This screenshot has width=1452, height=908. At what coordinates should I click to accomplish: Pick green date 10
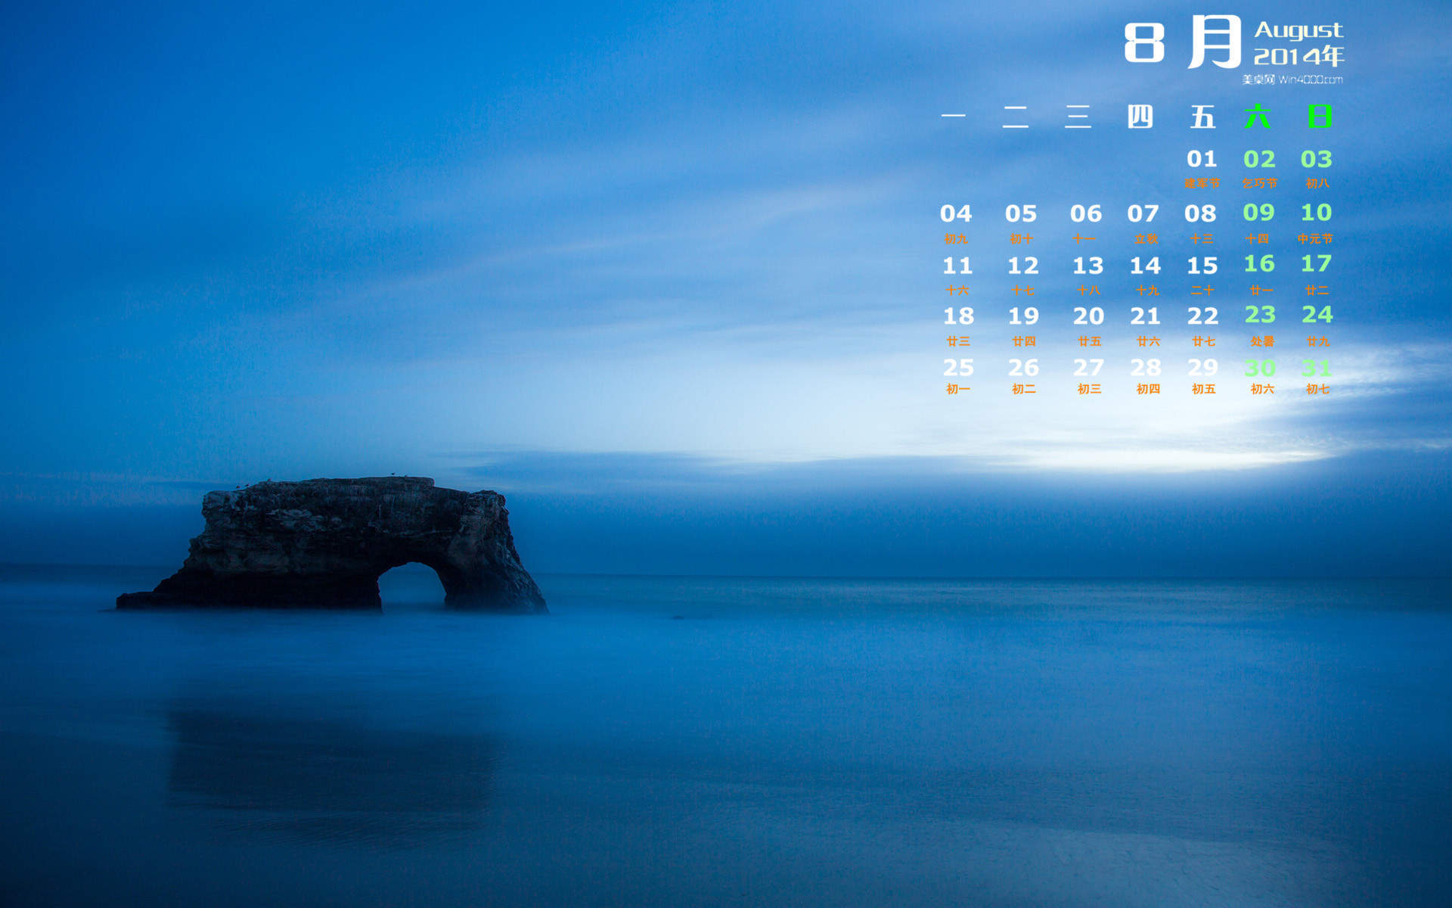(1317, 212)
